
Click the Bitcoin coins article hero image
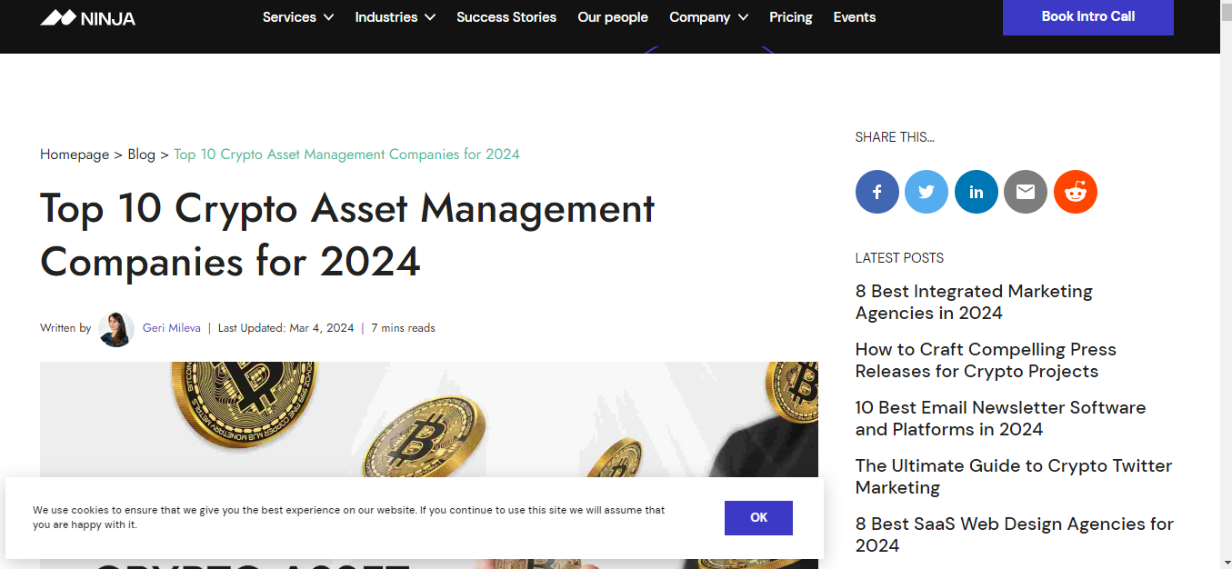(428, 418)
